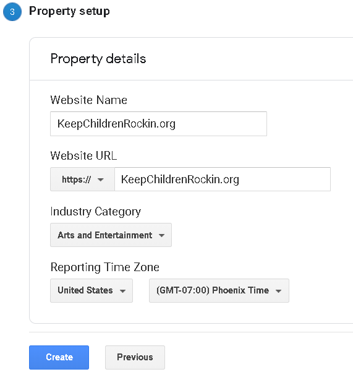Open the United States country dropdown
The width and height of the screenshot is (353, 377).
pos(91,290)
